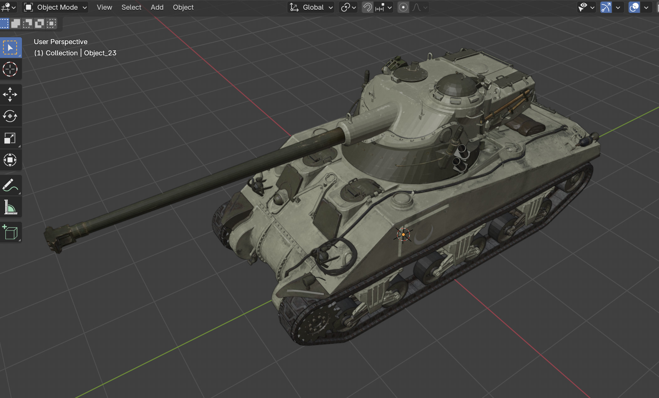Open the View menu
The height and width of the screenshot is (398, 659).
(x=104, y=7)
